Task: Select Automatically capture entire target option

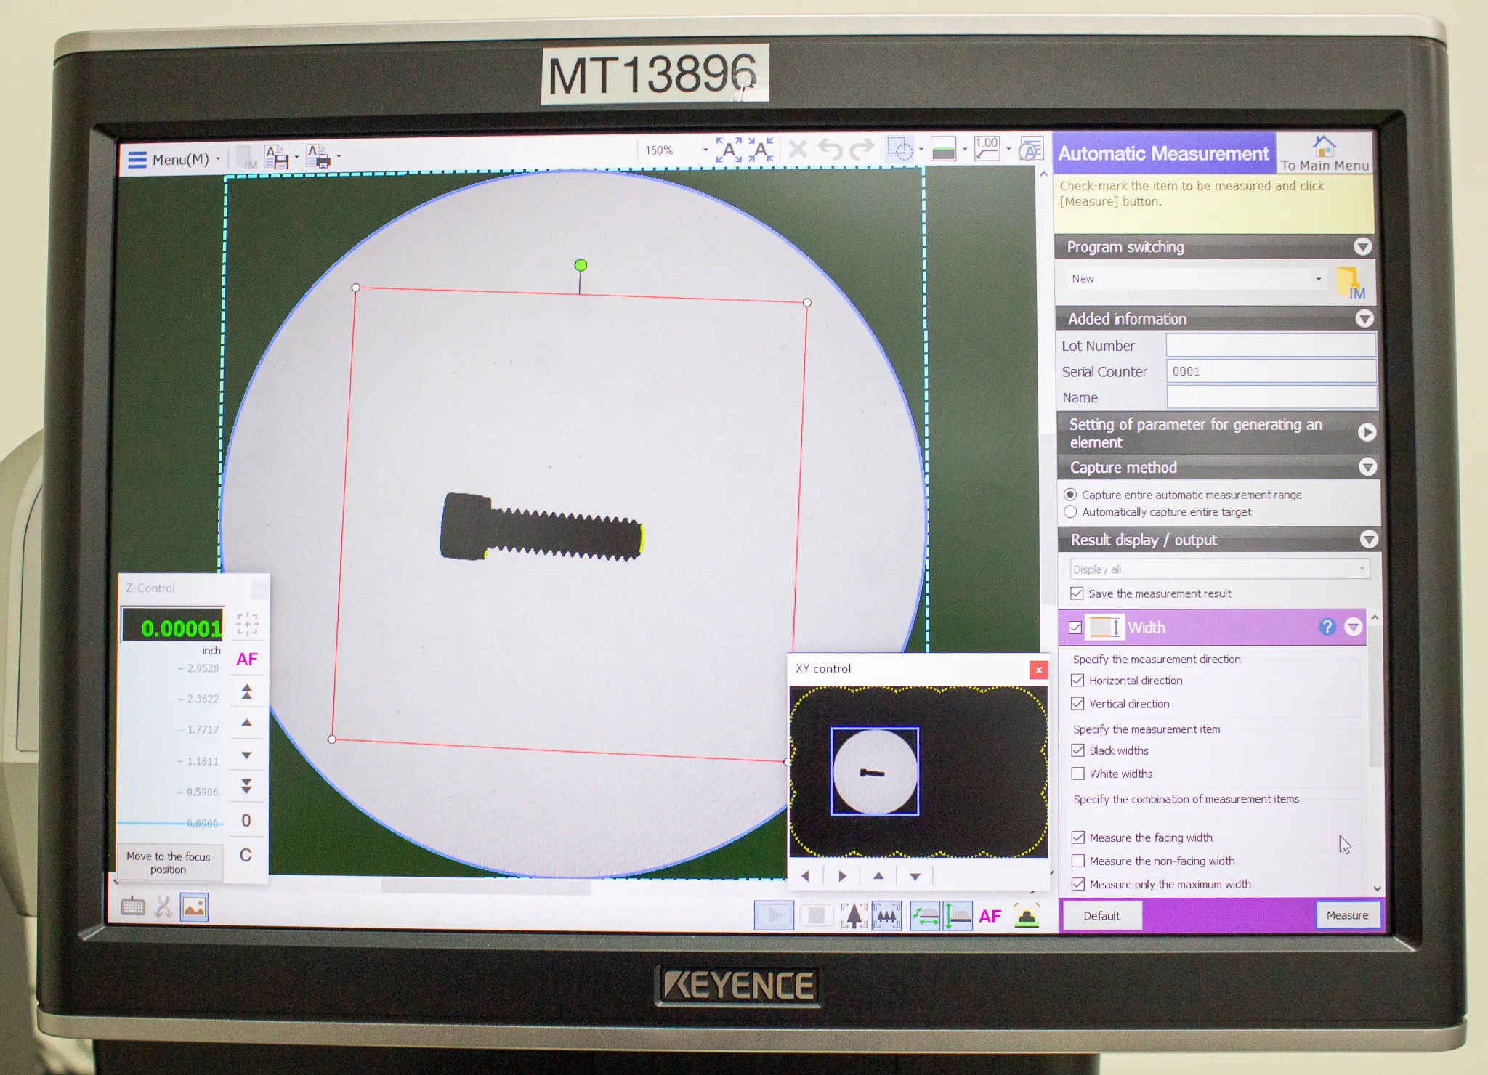Action: coord(1070,512)
